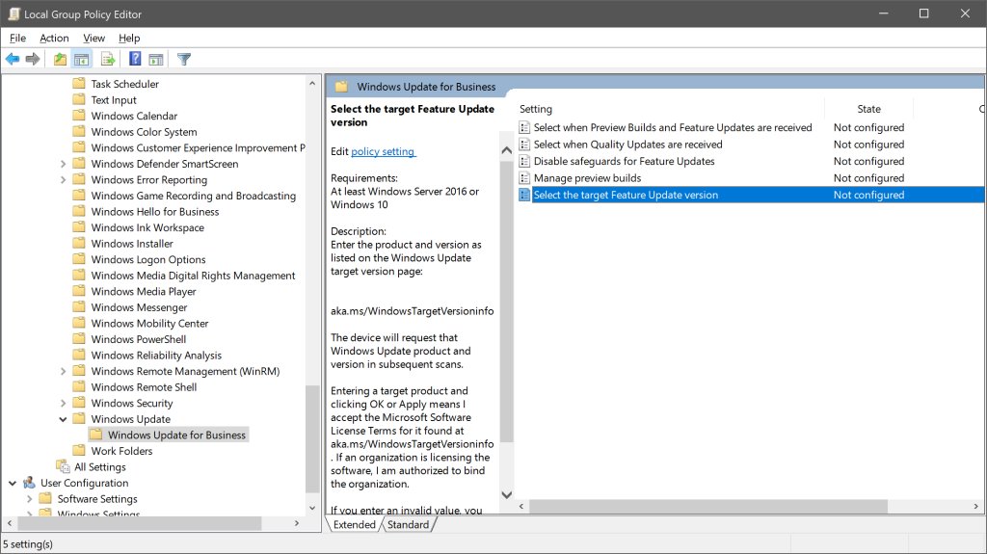Sort by the State column header

tap(868, 109)
